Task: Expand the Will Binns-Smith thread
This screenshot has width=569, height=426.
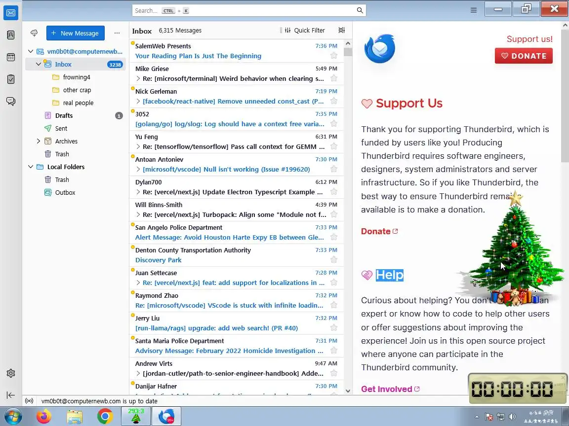Action: 138,214
